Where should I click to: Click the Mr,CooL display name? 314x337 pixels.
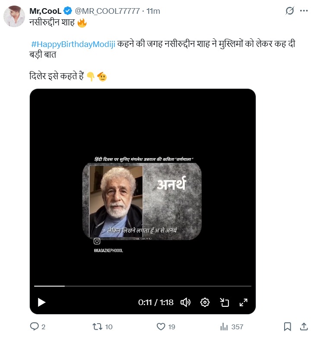[45, 10]
